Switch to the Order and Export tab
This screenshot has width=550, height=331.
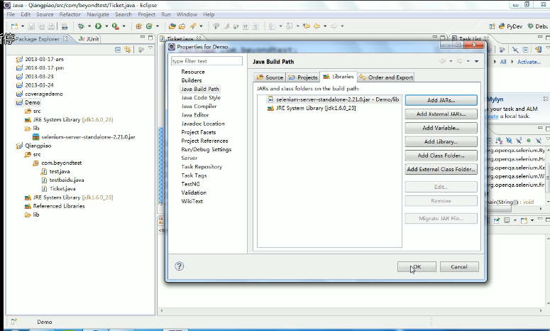[386, 77]
